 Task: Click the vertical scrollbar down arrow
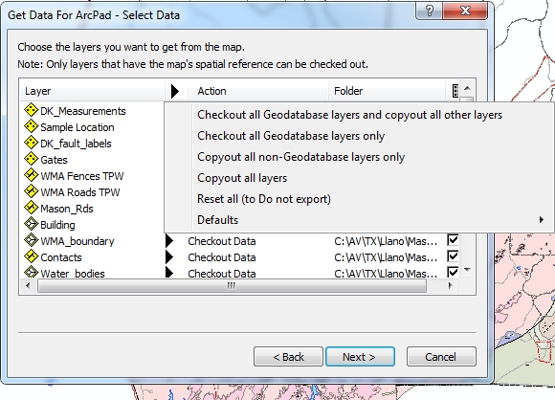point(467,270)
